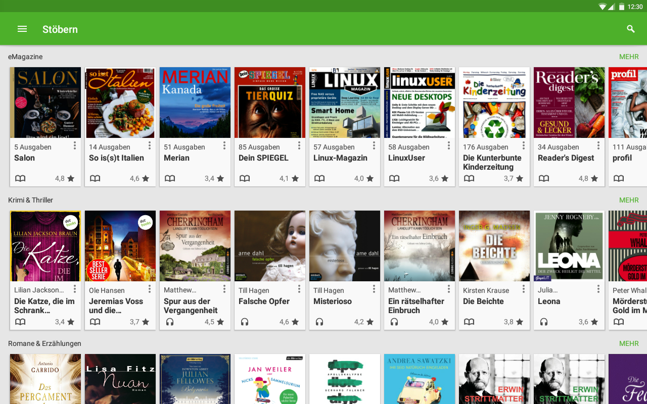Viewport: 647px width, 404px height.
Task: Open Jan Weiler Sammelsurium cover
Action: coord(270,379)
